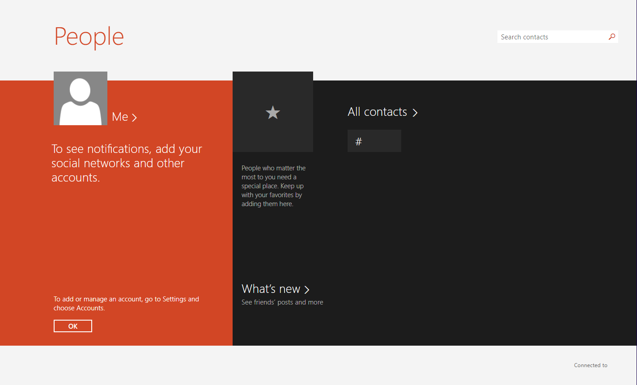This screenshot has height=385, width=637.
Task: Click the People app title
Action: (x=89, y=37)
